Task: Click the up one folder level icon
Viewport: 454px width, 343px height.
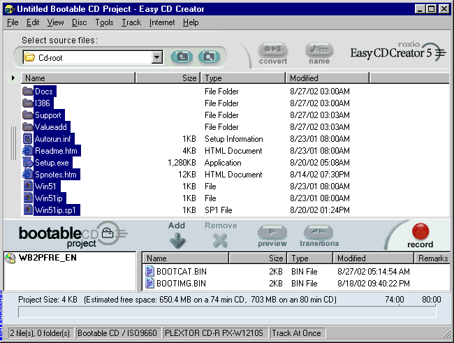Action: (x=182, y=57)
